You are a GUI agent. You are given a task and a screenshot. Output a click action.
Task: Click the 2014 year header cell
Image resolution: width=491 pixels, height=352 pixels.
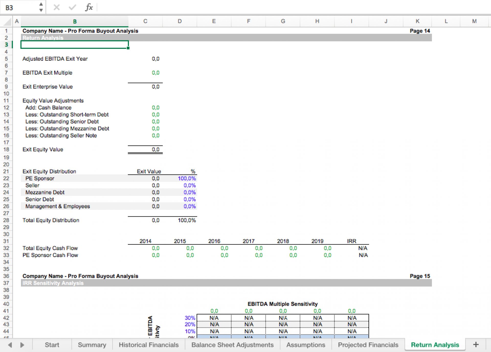[145, 241]
